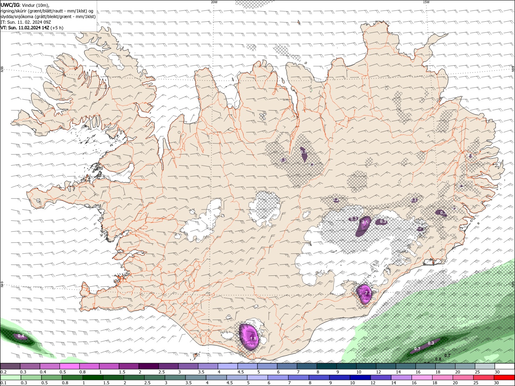The width and height of the screenshot is (515, 386).
Task: Click the darkest green 1 swatch on rain scale
Action: point(93,378)
